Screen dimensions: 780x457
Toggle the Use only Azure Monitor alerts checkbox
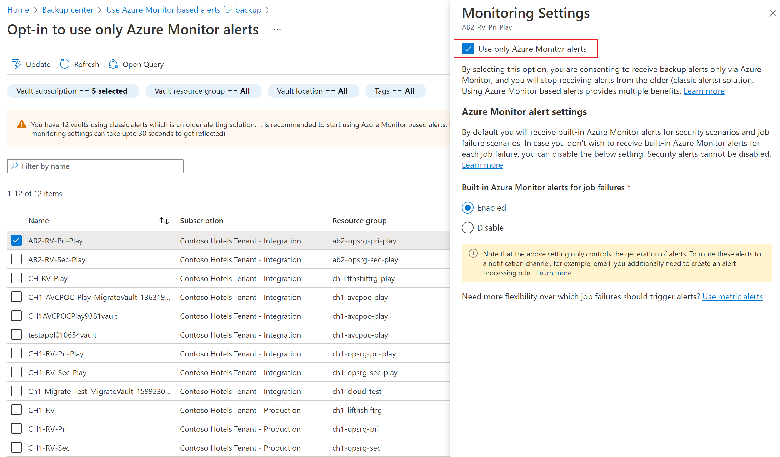pyautogui.click(x=467, y=49)
